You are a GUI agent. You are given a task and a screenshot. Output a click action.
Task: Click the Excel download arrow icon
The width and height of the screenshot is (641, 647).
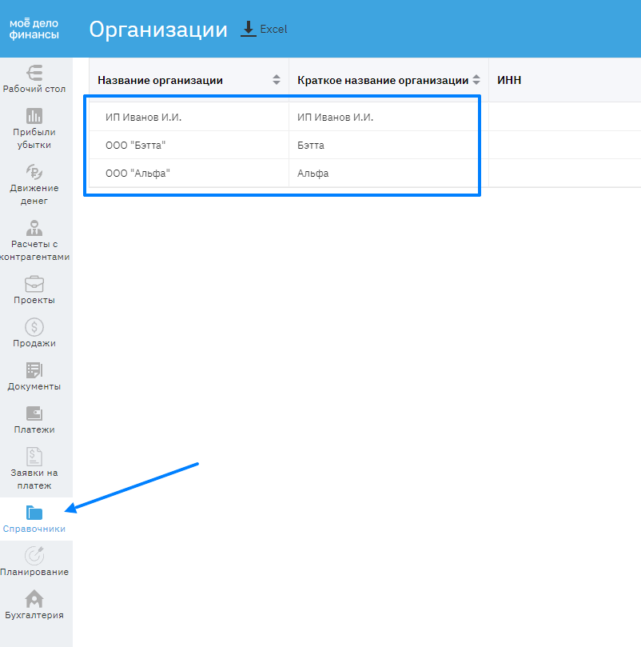(249, 29)
